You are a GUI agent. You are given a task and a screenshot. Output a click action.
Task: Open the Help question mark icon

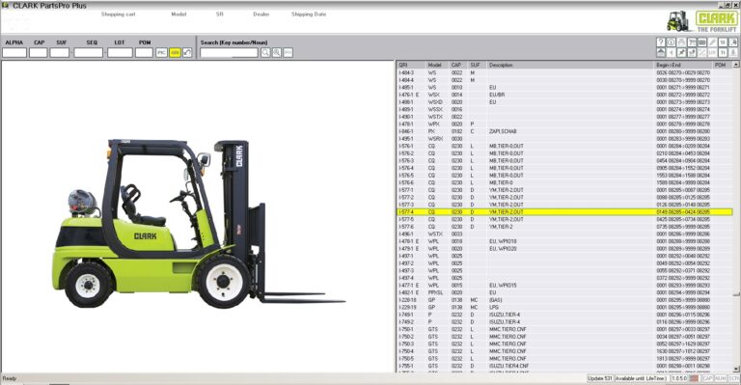coord(661,42)
